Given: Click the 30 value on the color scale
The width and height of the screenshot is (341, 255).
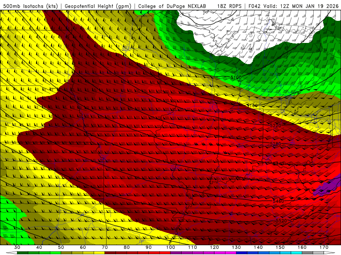Looking at the screenshot, I should coord(17,247).
